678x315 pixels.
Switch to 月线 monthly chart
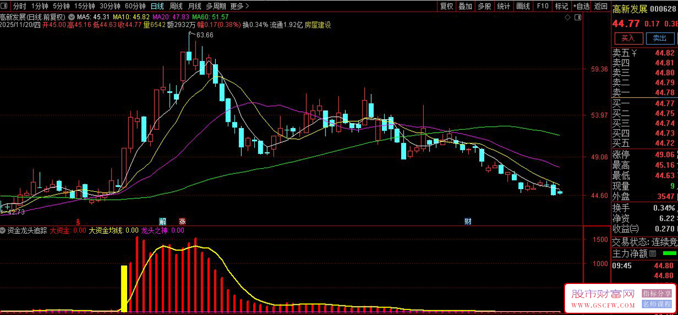pyautogui.click(x=194, y=6)
